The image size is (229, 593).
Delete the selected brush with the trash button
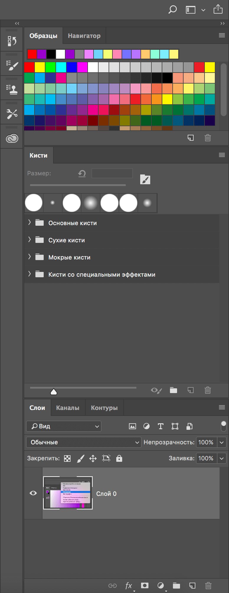coord(207,390)
